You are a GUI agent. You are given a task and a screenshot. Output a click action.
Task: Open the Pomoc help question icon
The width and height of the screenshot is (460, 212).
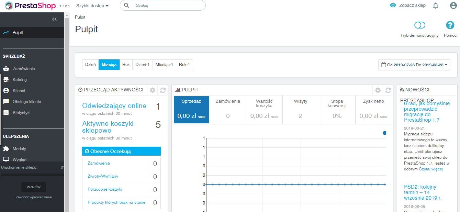pos(450,25)
